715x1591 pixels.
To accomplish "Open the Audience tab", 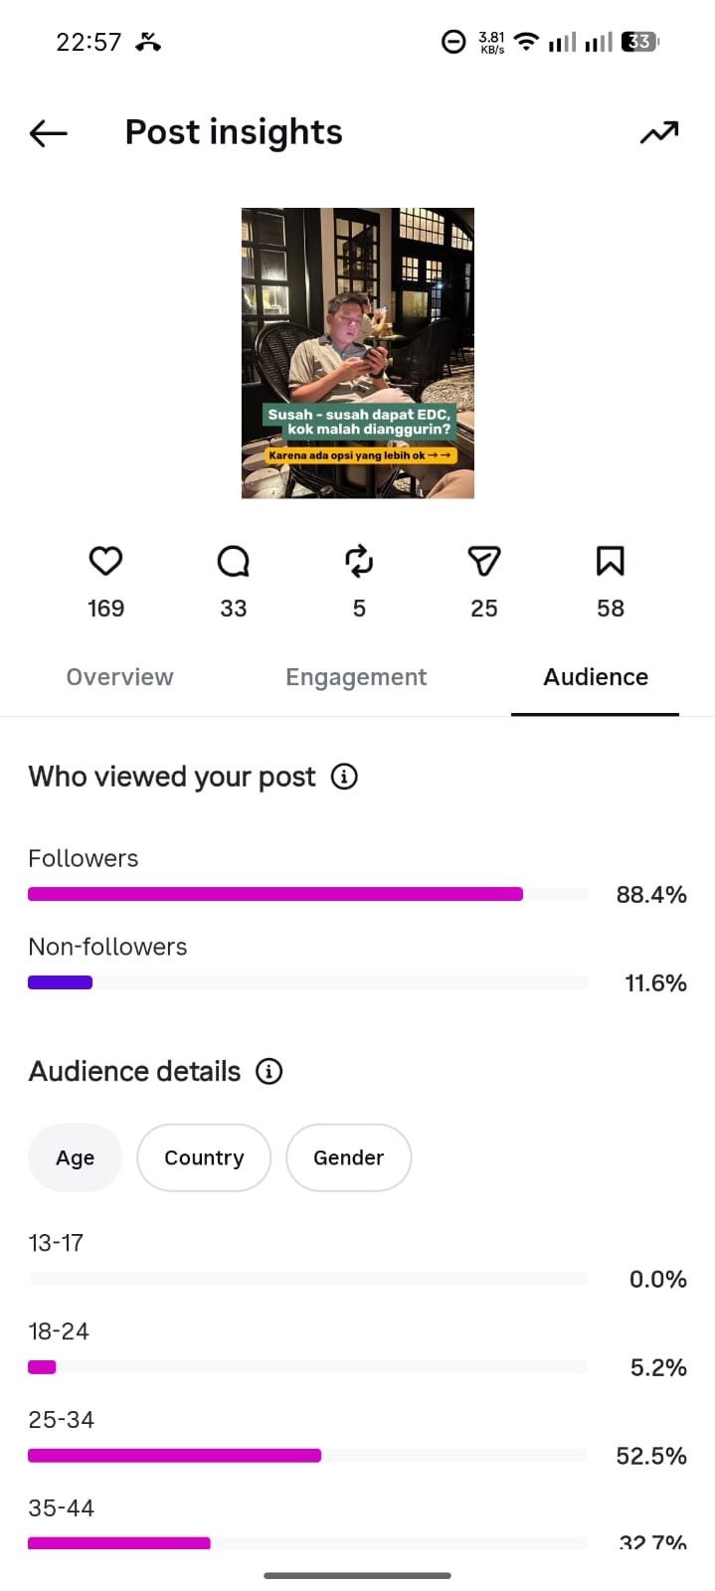I will (596, 677).
